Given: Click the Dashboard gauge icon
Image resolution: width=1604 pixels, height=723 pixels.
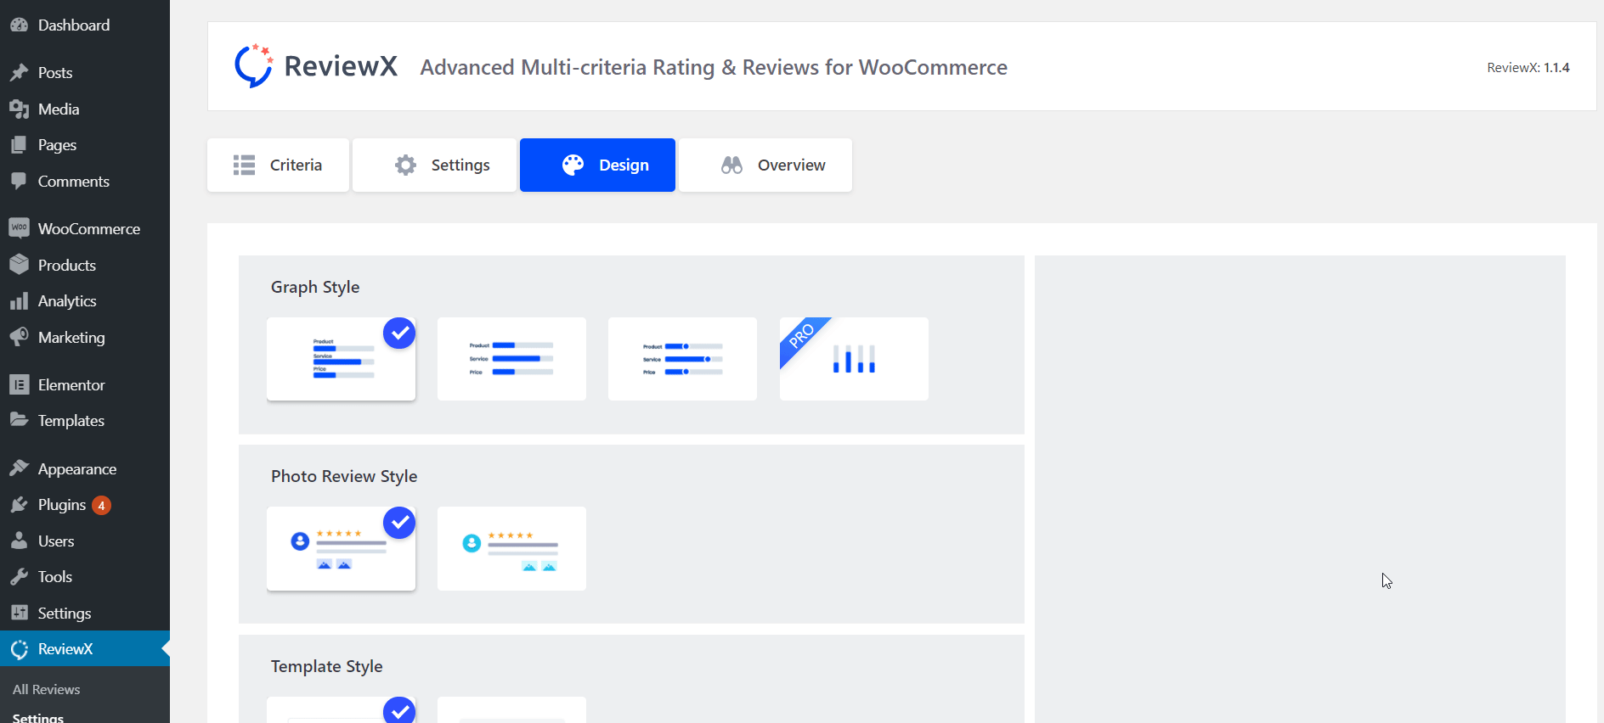Looking at the screenshot, I should coord(19,25).
